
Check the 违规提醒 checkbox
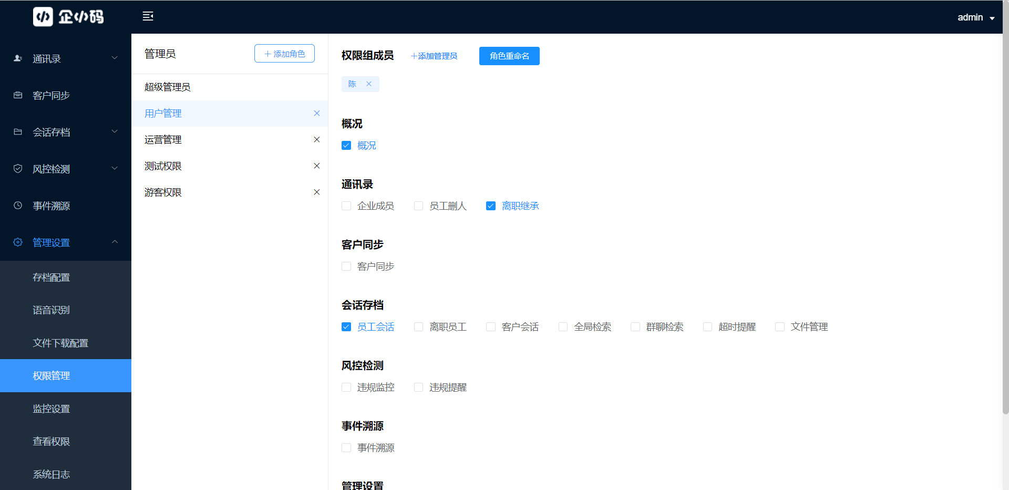click(x=419, y=387)
